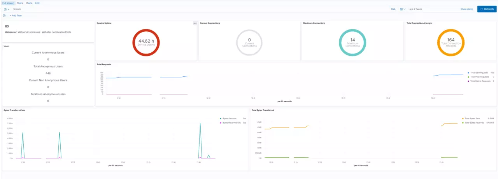Switch query language via KQL
This screenshot has height=179, width=498.
393,9
